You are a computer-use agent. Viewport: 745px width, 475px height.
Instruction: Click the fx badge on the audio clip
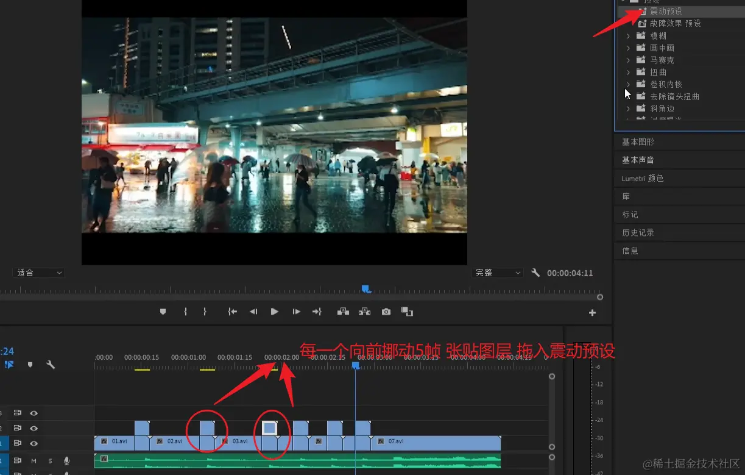pos(104,459)
